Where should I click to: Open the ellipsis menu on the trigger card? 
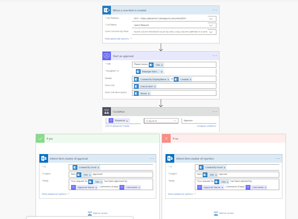(x=215, y=10)
